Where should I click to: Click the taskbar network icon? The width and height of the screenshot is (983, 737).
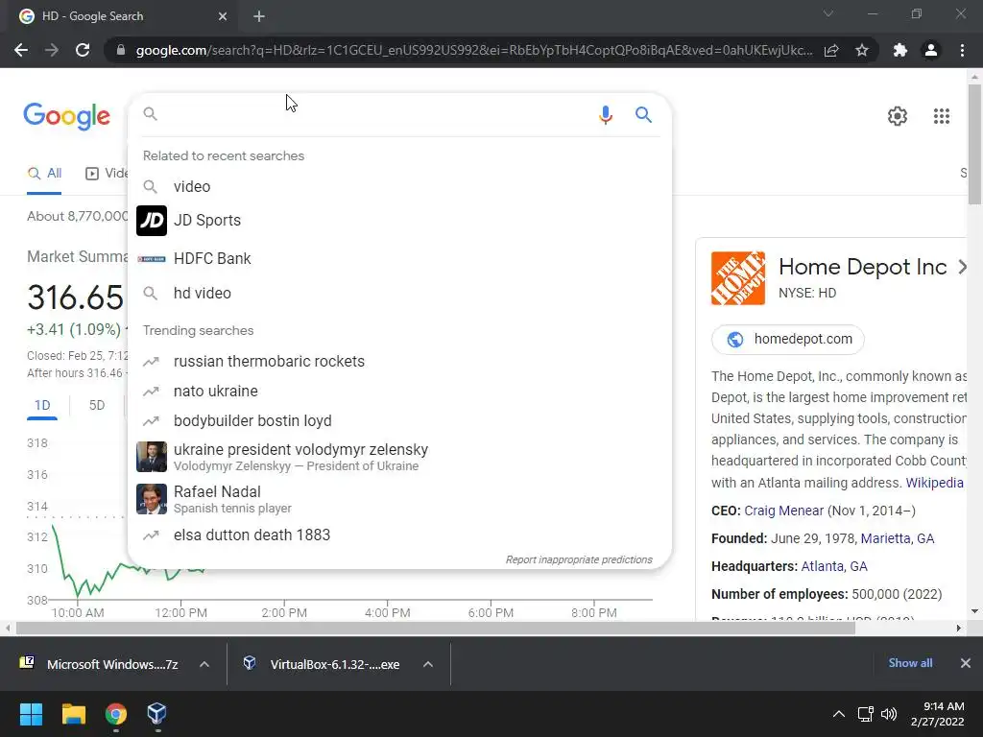(866, 714)
